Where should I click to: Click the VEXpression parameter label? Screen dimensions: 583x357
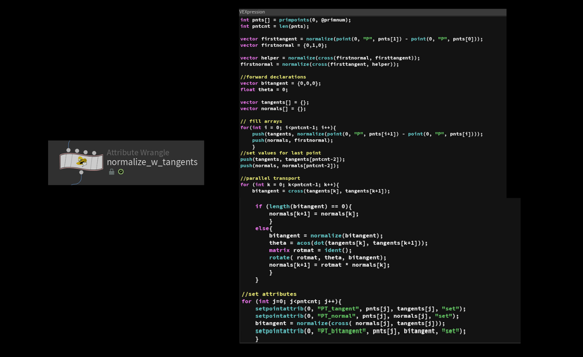(x=252, y=12)
